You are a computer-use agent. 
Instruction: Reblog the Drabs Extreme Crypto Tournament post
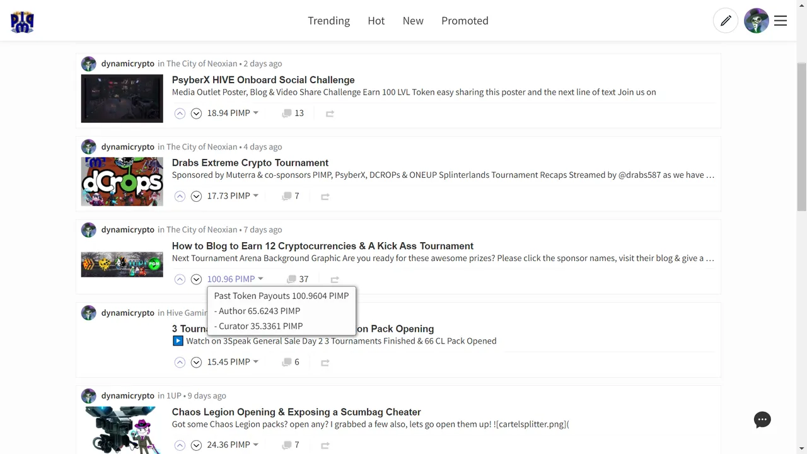click(325, 197)
